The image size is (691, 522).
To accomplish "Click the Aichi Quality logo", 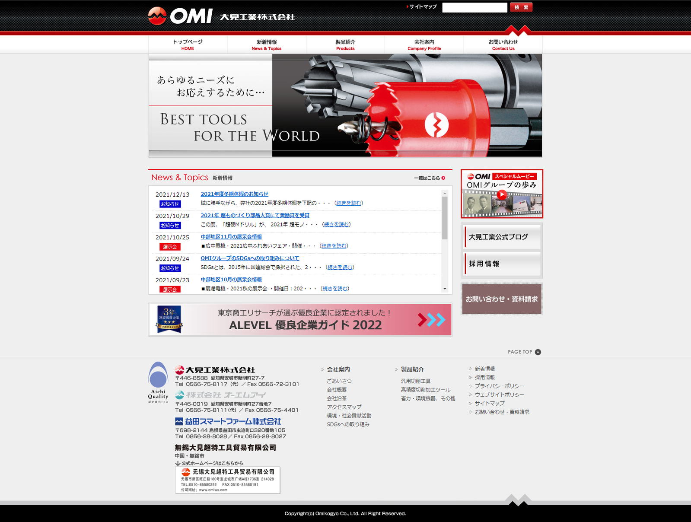I will 158,382.
